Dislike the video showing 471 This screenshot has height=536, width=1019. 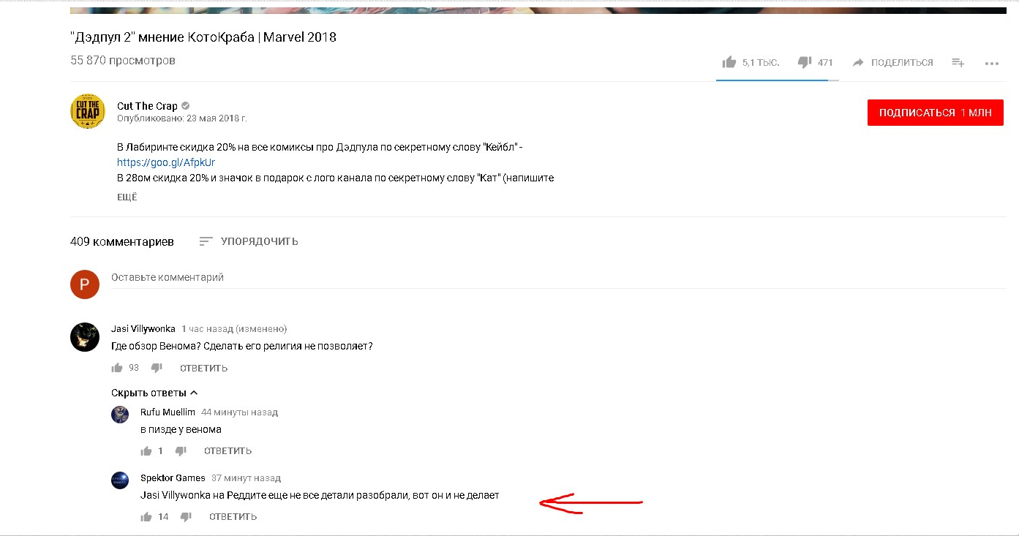(805, 62)
